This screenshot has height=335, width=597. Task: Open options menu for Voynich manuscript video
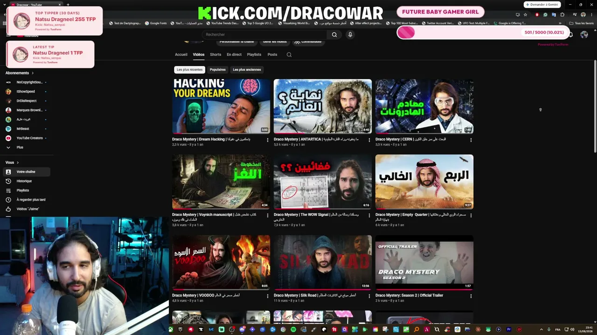(267, 215)
